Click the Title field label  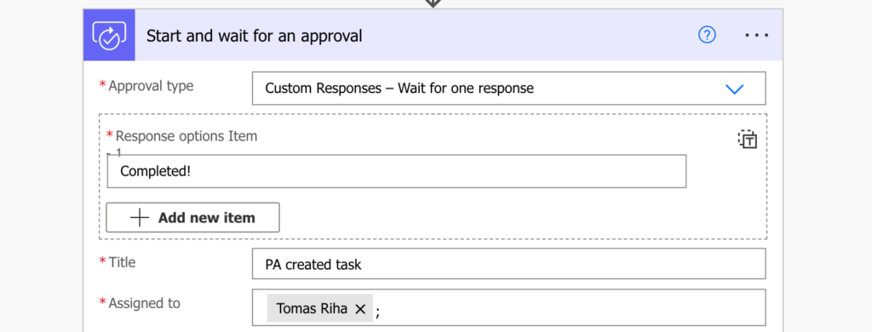(x=122, y=262)
